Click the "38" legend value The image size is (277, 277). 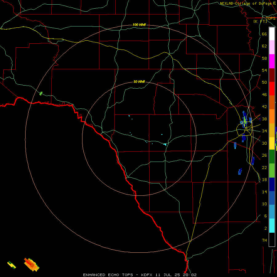coord(264,119)
